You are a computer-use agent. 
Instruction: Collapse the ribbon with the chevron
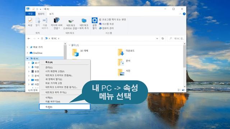coord(180,14)
